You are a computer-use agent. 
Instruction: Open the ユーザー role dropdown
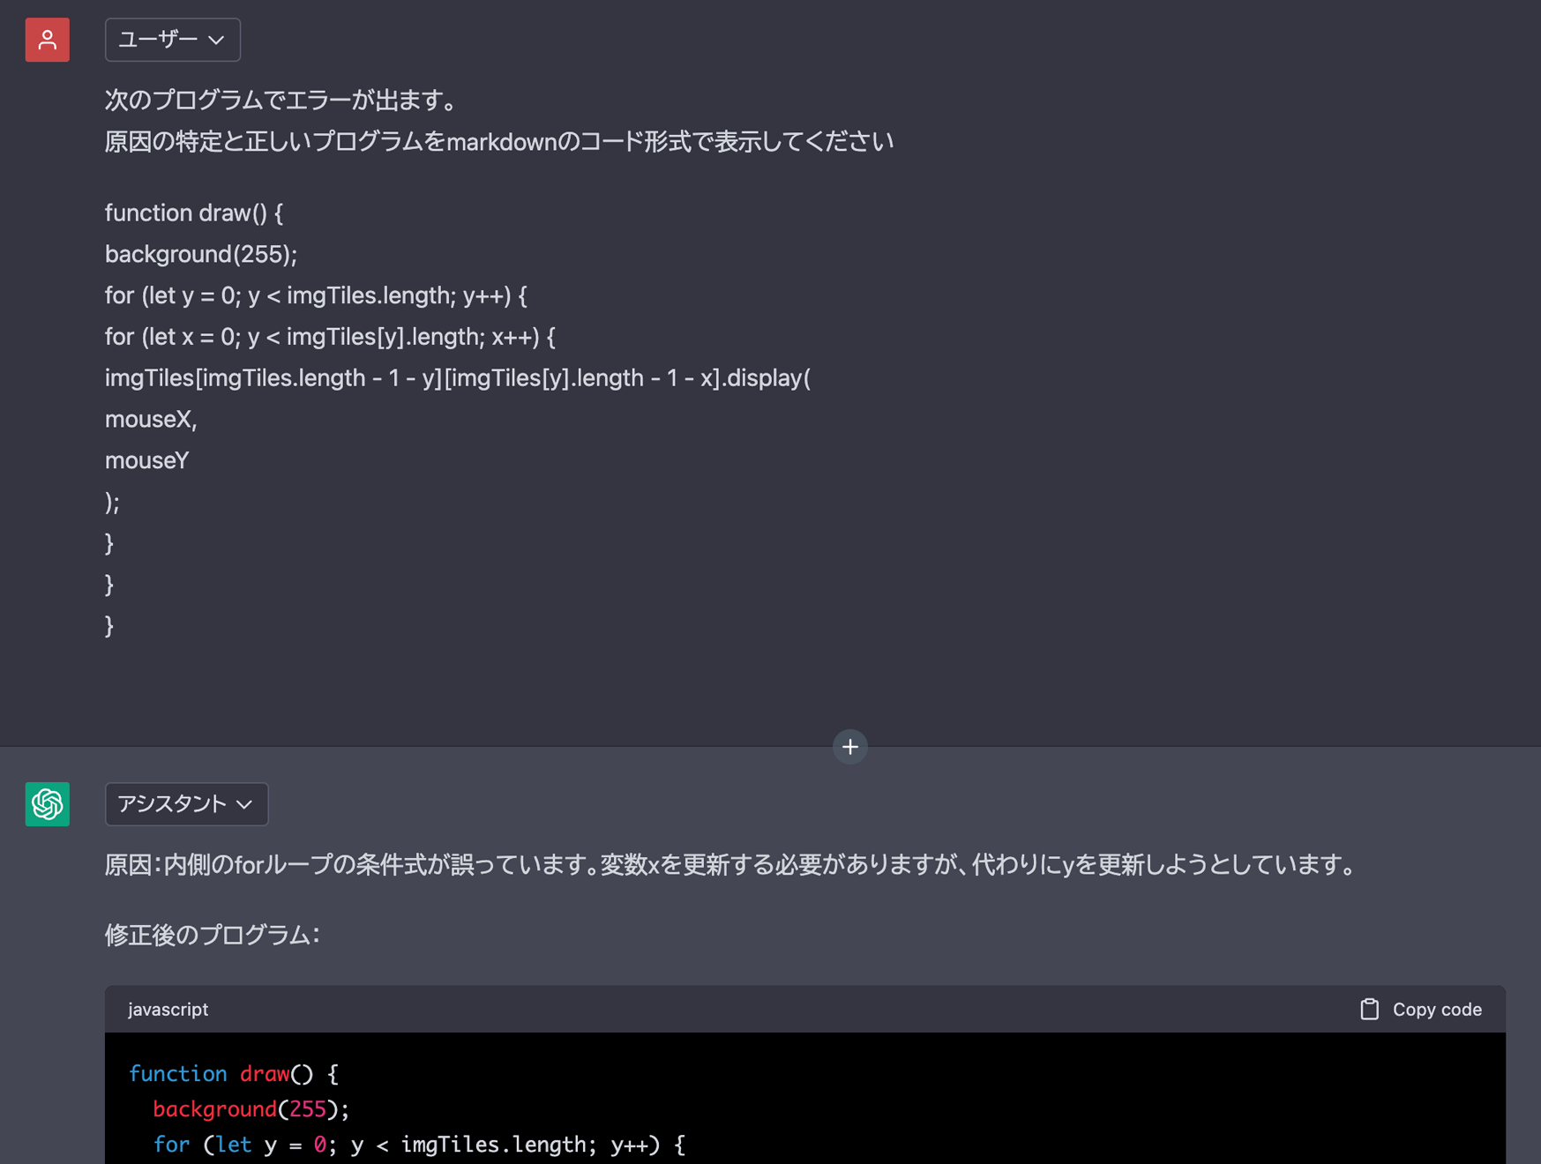tap(173, 40)
